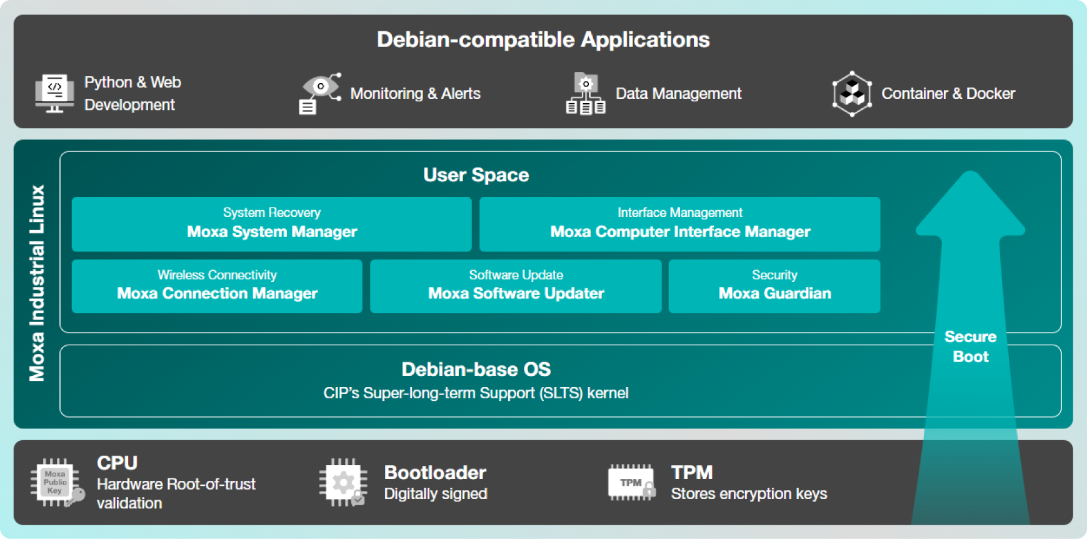This screenshot has height=539, width=1087.
Task: Click the Container & Docker hexagon icon
Action: click(851, 94)
